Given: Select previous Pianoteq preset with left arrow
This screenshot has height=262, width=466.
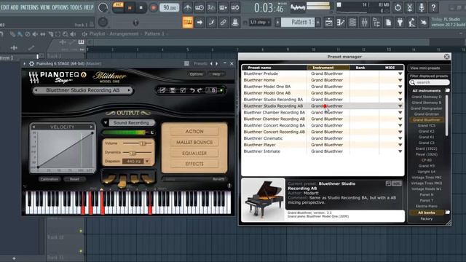Looking at the screenshot, I should (x=36, y=90).
